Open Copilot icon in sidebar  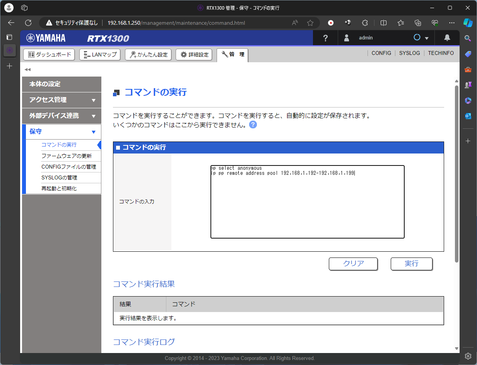point(468,22)
